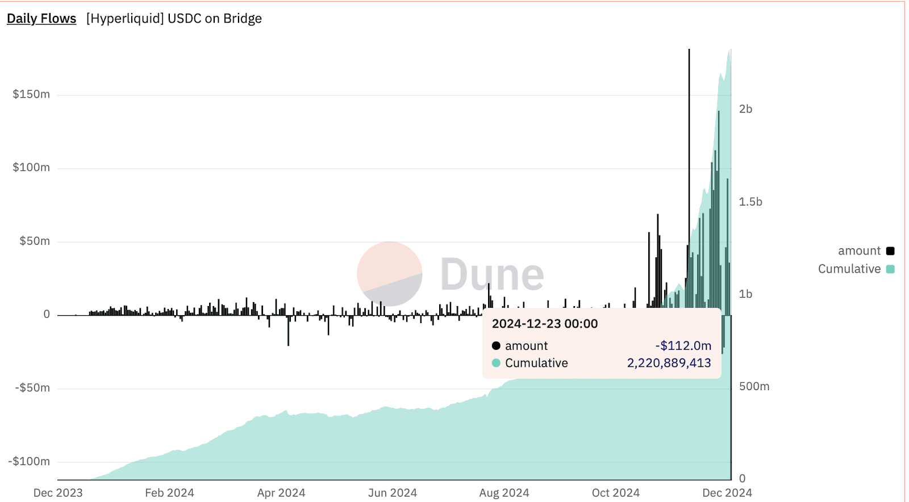Click the tooltip cumulative value '2,220,889,413'
The image size is (909, 502).
click(669, 363)
